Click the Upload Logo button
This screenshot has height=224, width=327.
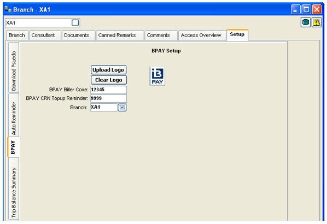pyautogui.click(x=108, y=70)
